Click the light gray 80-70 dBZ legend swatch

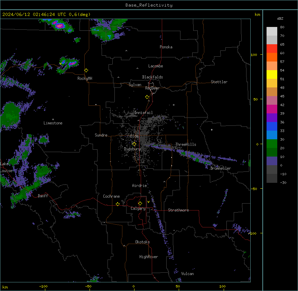[x=272, y=31]
